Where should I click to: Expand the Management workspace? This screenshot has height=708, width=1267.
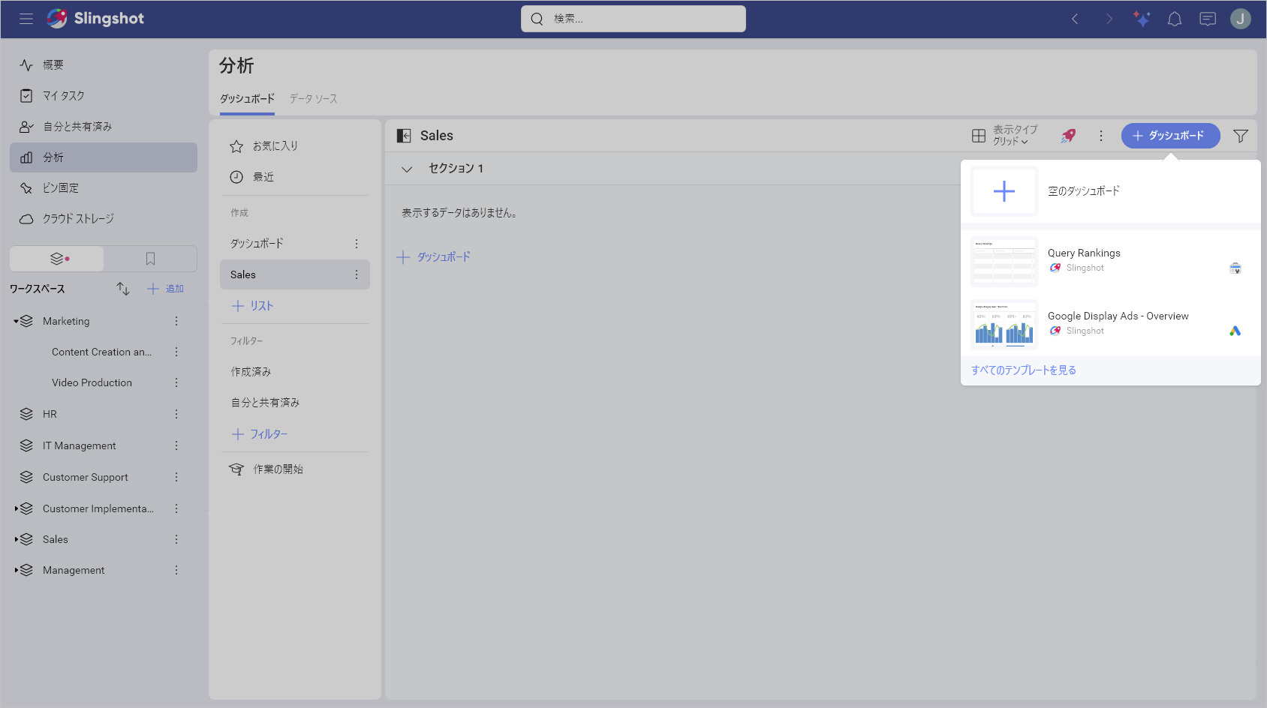[x=16, y=570]
